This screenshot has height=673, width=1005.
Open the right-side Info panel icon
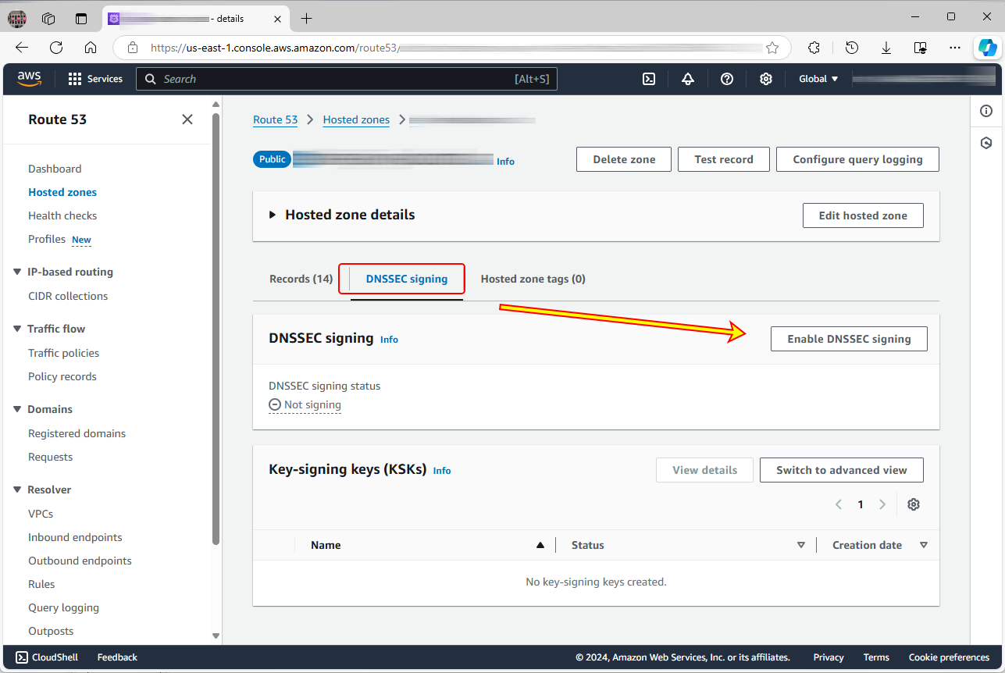coord(986,111)
